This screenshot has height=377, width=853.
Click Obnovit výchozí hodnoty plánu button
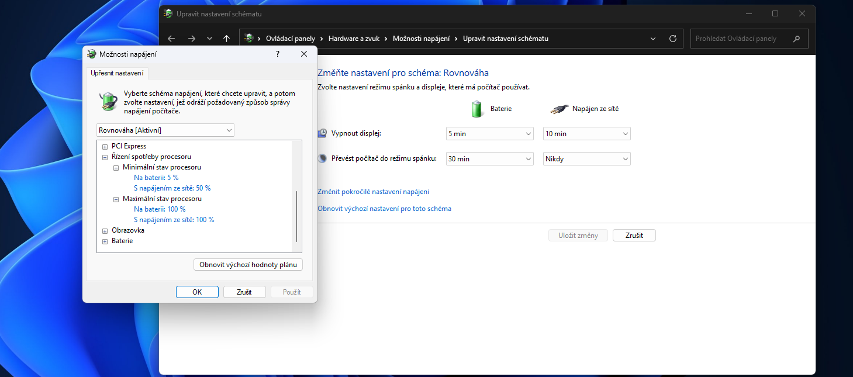point(248,265)
